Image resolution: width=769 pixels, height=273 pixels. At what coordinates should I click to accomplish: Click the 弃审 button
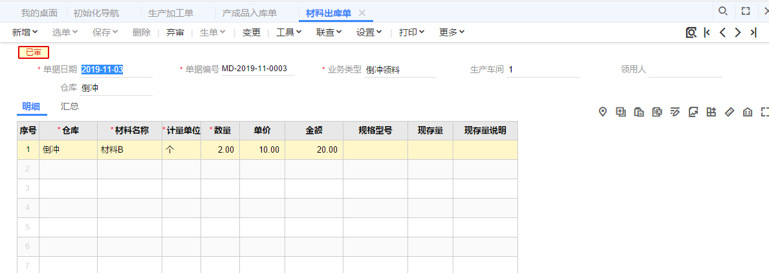click(175, 32)
